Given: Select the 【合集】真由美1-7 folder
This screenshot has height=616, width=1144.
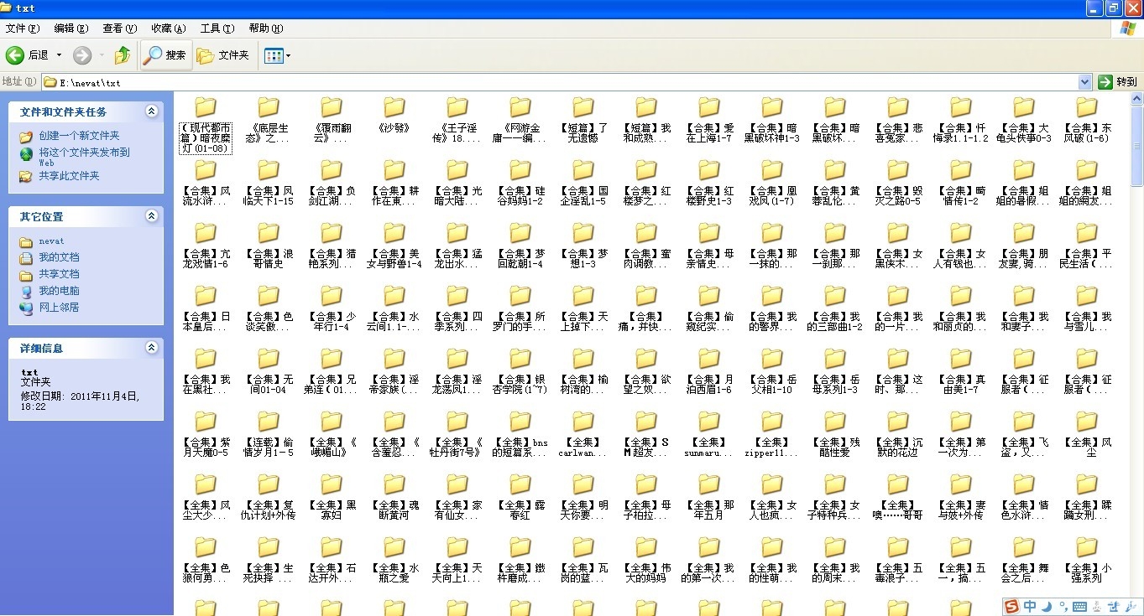Looking at the screenshot, I should coord(961,370).
